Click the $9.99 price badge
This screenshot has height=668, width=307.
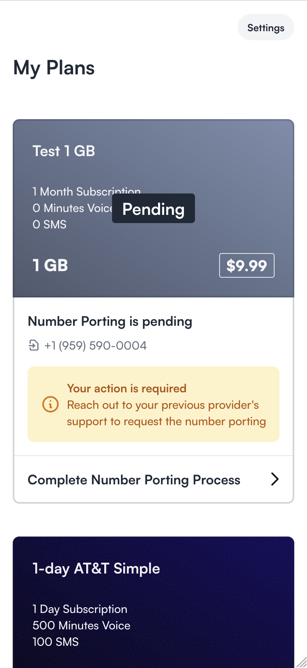[x=247, y=265]
